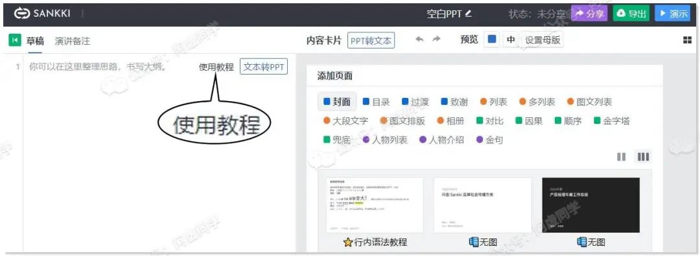Select the 因果 page type
Screen dimensions: 700x256
tap(529, 121)
